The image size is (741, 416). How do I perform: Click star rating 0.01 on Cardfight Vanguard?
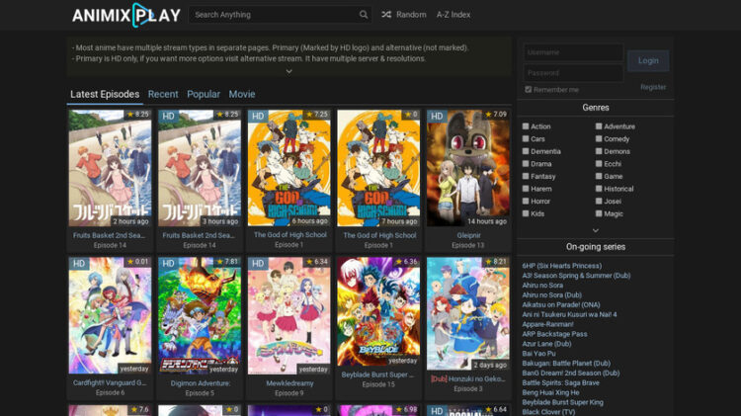[137, 262]
